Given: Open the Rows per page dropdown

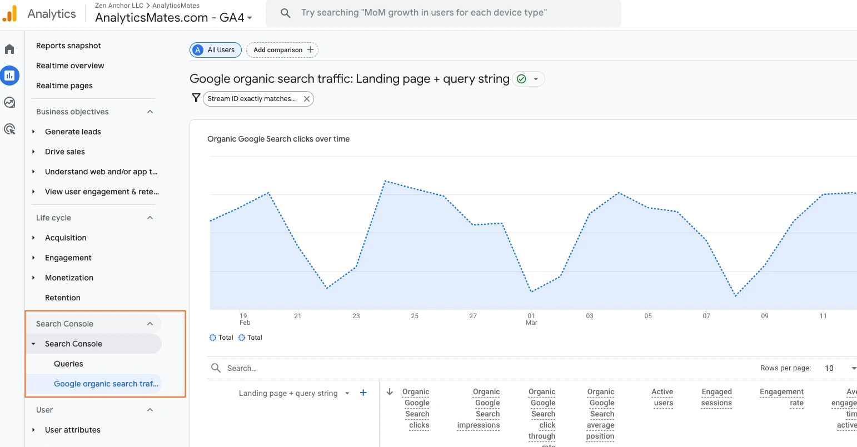Looking at the screenshot, I should tap(840, 368).
